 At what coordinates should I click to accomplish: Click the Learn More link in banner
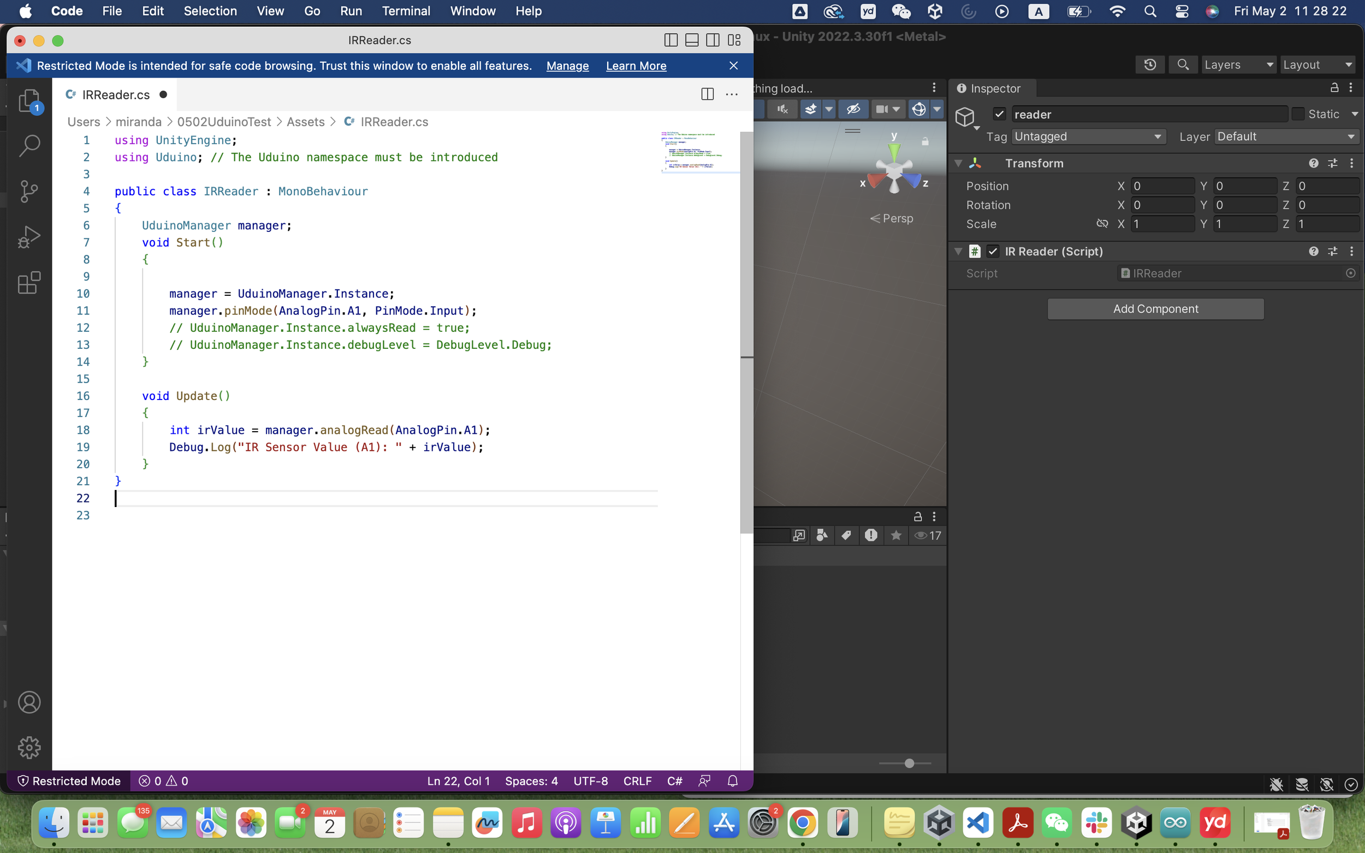point(636,66)
